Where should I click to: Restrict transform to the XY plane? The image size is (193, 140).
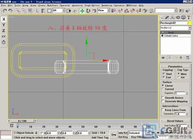click(x=4, y=37)
